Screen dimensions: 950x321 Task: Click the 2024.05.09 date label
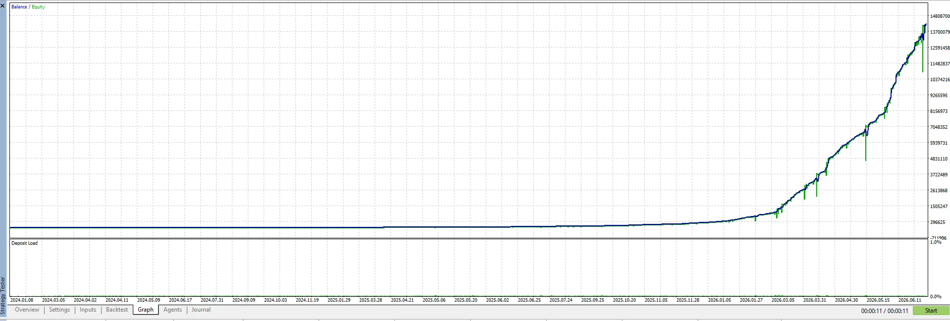[149, 300]
